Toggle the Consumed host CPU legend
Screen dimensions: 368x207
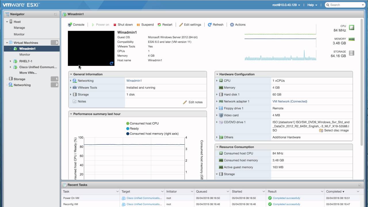point(142,123)
